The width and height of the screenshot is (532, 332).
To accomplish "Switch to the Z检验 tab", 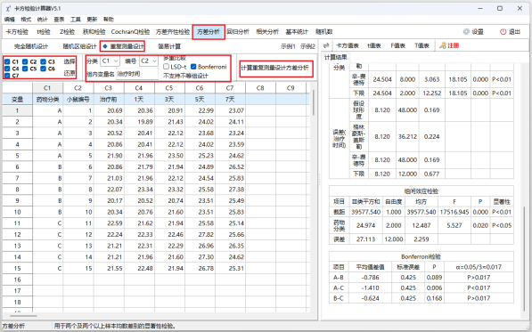I will pos(67,32).
